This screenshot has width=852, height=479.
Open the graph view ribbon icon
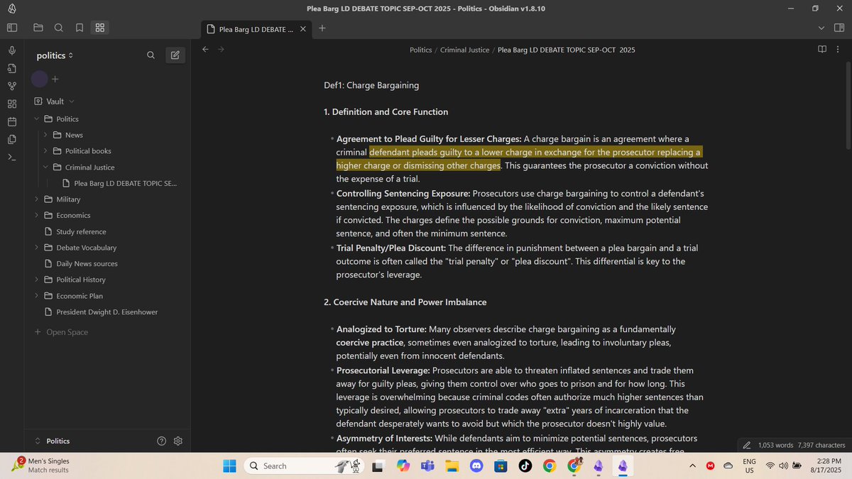(x=12, y=87)
